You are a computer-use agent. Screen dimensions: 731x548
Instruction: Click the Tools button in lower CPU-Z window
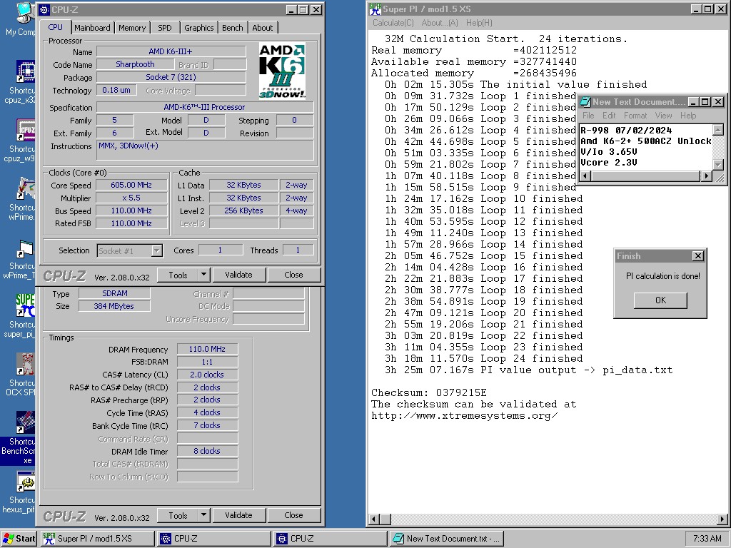click(178, 515)
